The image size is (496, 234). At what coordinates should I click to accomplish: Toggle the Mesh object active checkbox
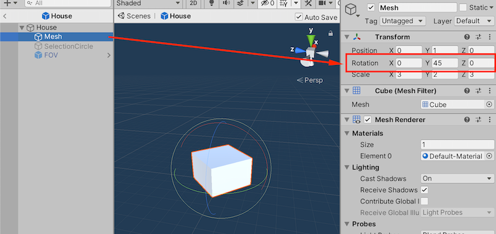[371, 7]
